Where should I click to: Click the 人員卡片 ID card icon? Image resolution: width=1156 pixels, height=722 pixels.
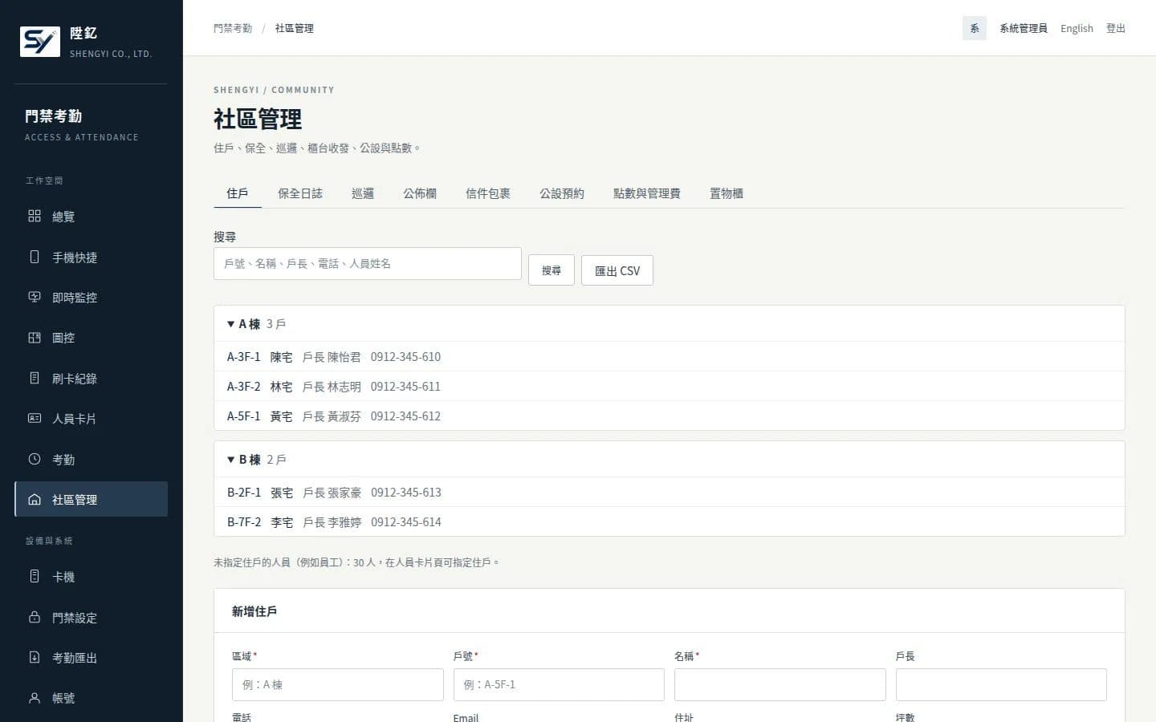[35, 418]
